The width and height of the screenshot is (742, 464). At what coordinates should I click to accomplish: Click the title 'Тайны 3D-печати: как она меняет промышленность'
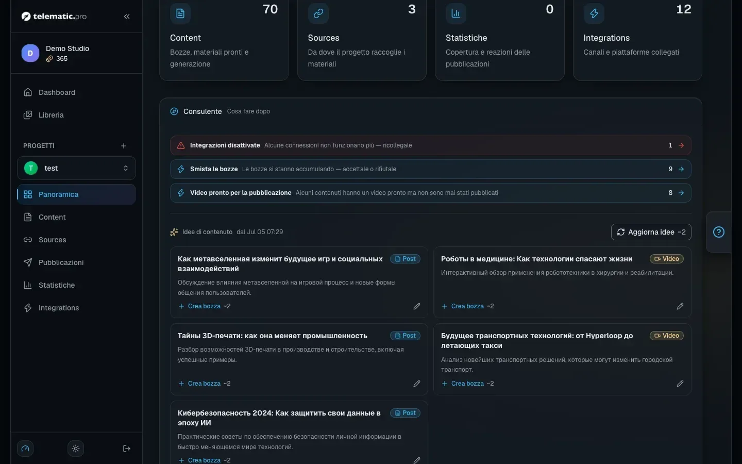point(273,336)
